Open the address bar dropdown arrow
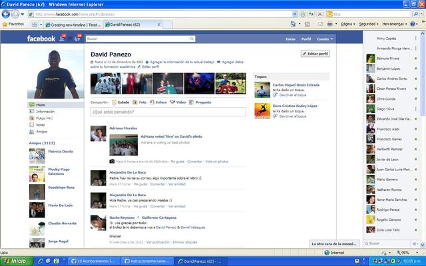The width and height of the screenshot is (426, 266). (294, 14)
